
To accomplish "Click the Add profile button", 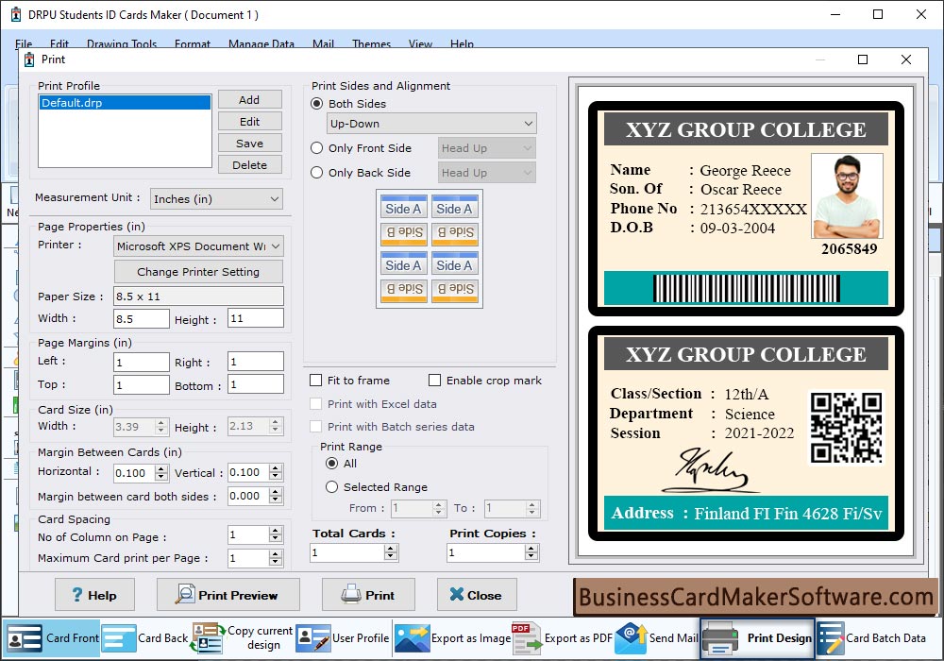I will click(249, 100).
